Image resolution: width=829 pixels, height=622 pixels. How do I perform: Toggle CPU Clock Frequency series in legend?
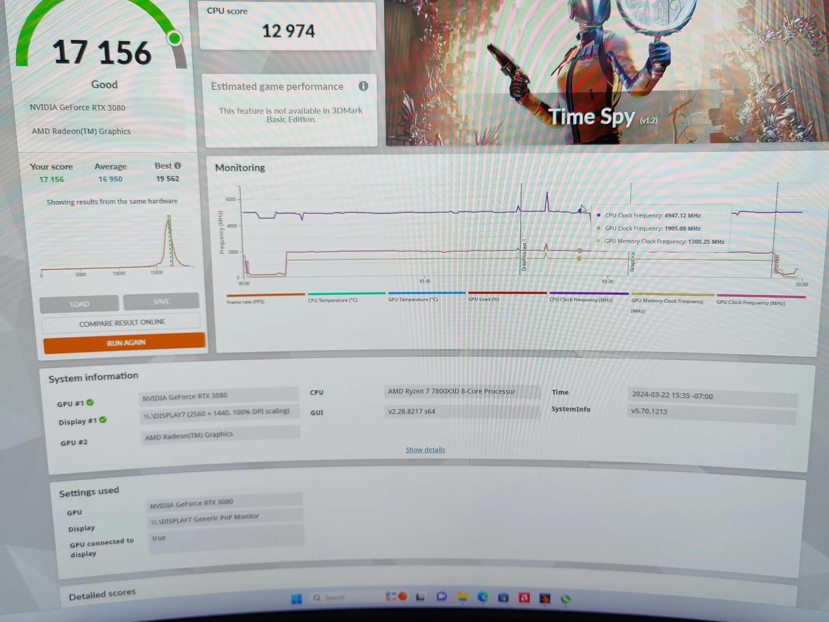tap(589, 297)
